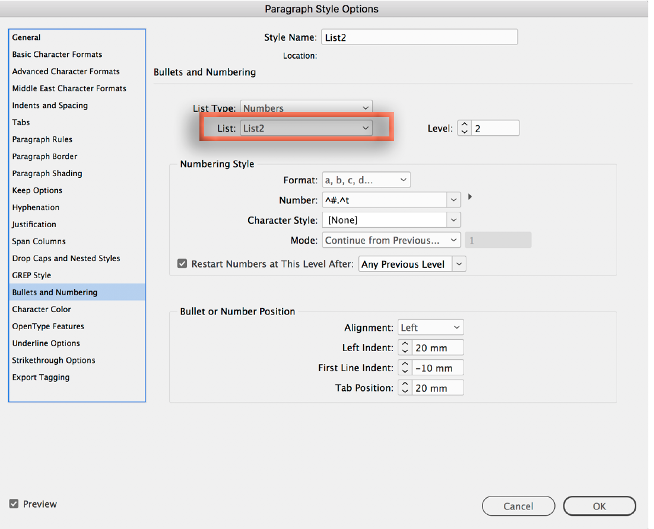Click the Tab Position stepper arrows

click(x=405, y=388)
